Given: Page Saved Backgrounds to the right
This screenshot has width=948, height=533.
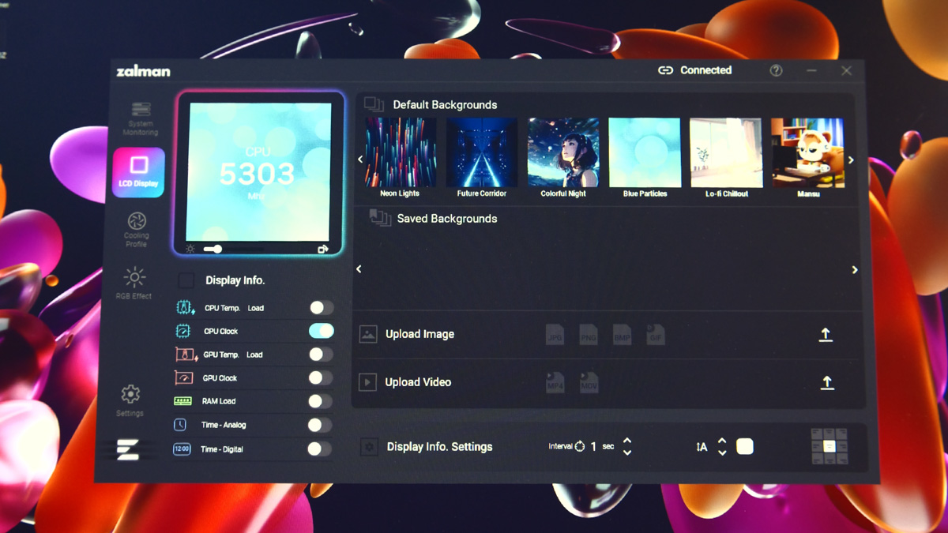Looking at the screenshot, I should tap(855, 270).
